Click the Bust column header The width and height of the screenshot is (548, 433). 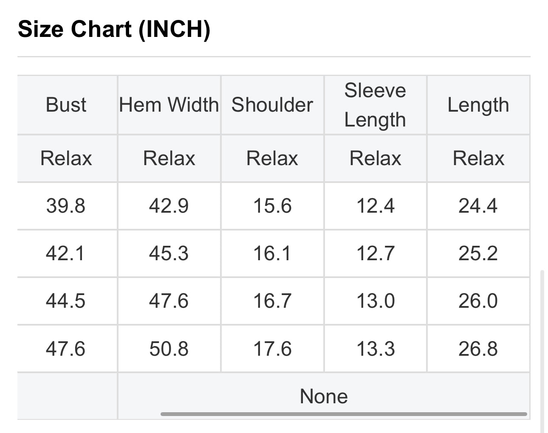66,105
